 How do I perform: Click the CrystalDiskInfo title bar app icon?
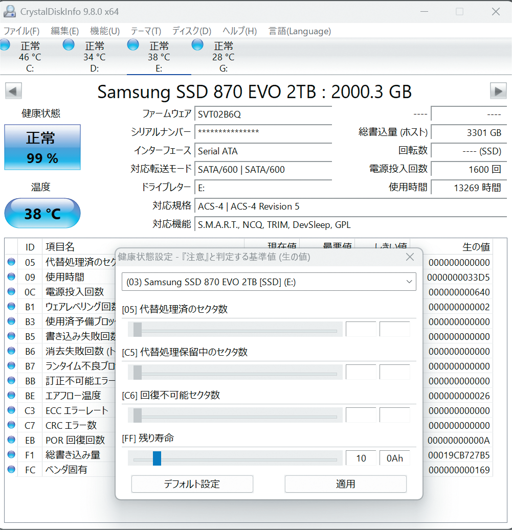coord(10,11)
